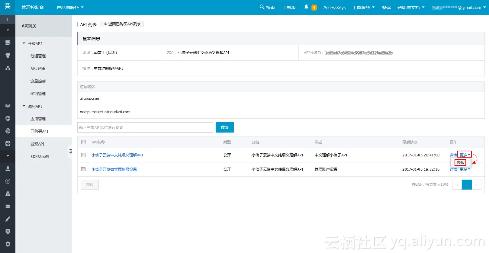Open 小信子开发者管理帐号设置 name link

[x=114, y=169]
